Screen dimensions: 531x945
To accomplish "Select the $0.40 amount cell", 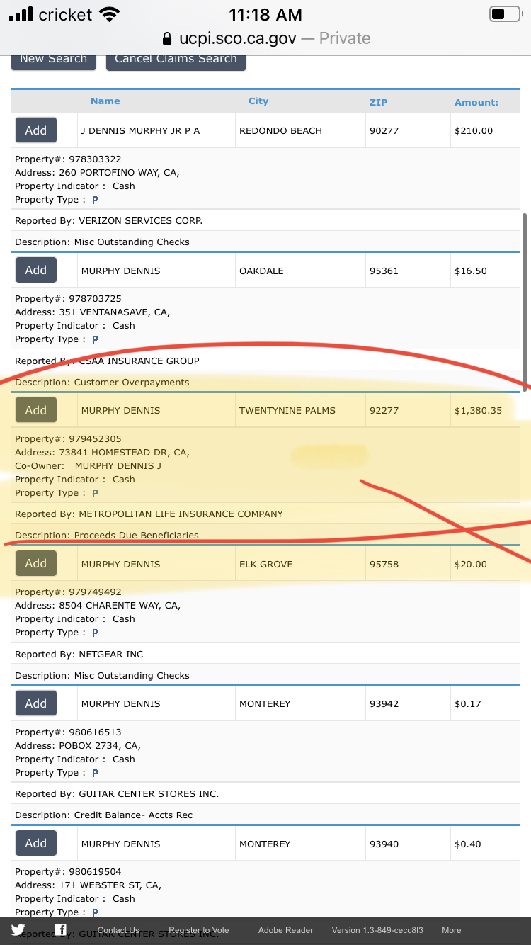I will (x=468, y=844).
